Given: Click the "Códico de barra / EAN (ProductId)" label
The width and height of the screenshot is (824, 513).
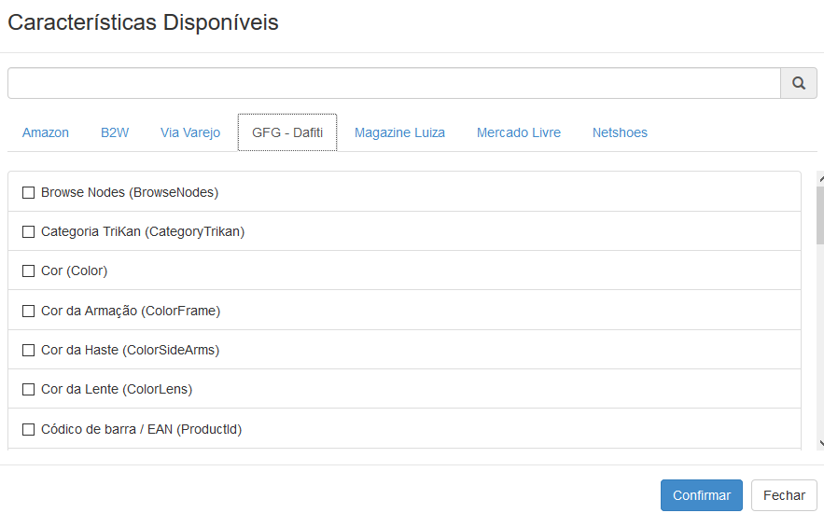Looking at the screenshot, I should coord(141,429).
